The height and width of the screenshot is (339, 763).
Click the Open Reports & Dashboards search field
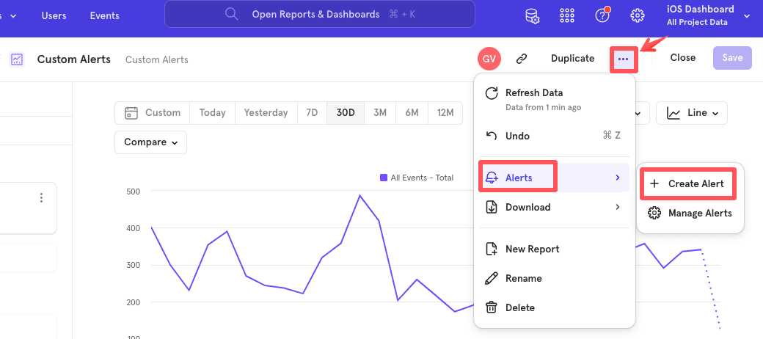319,14
